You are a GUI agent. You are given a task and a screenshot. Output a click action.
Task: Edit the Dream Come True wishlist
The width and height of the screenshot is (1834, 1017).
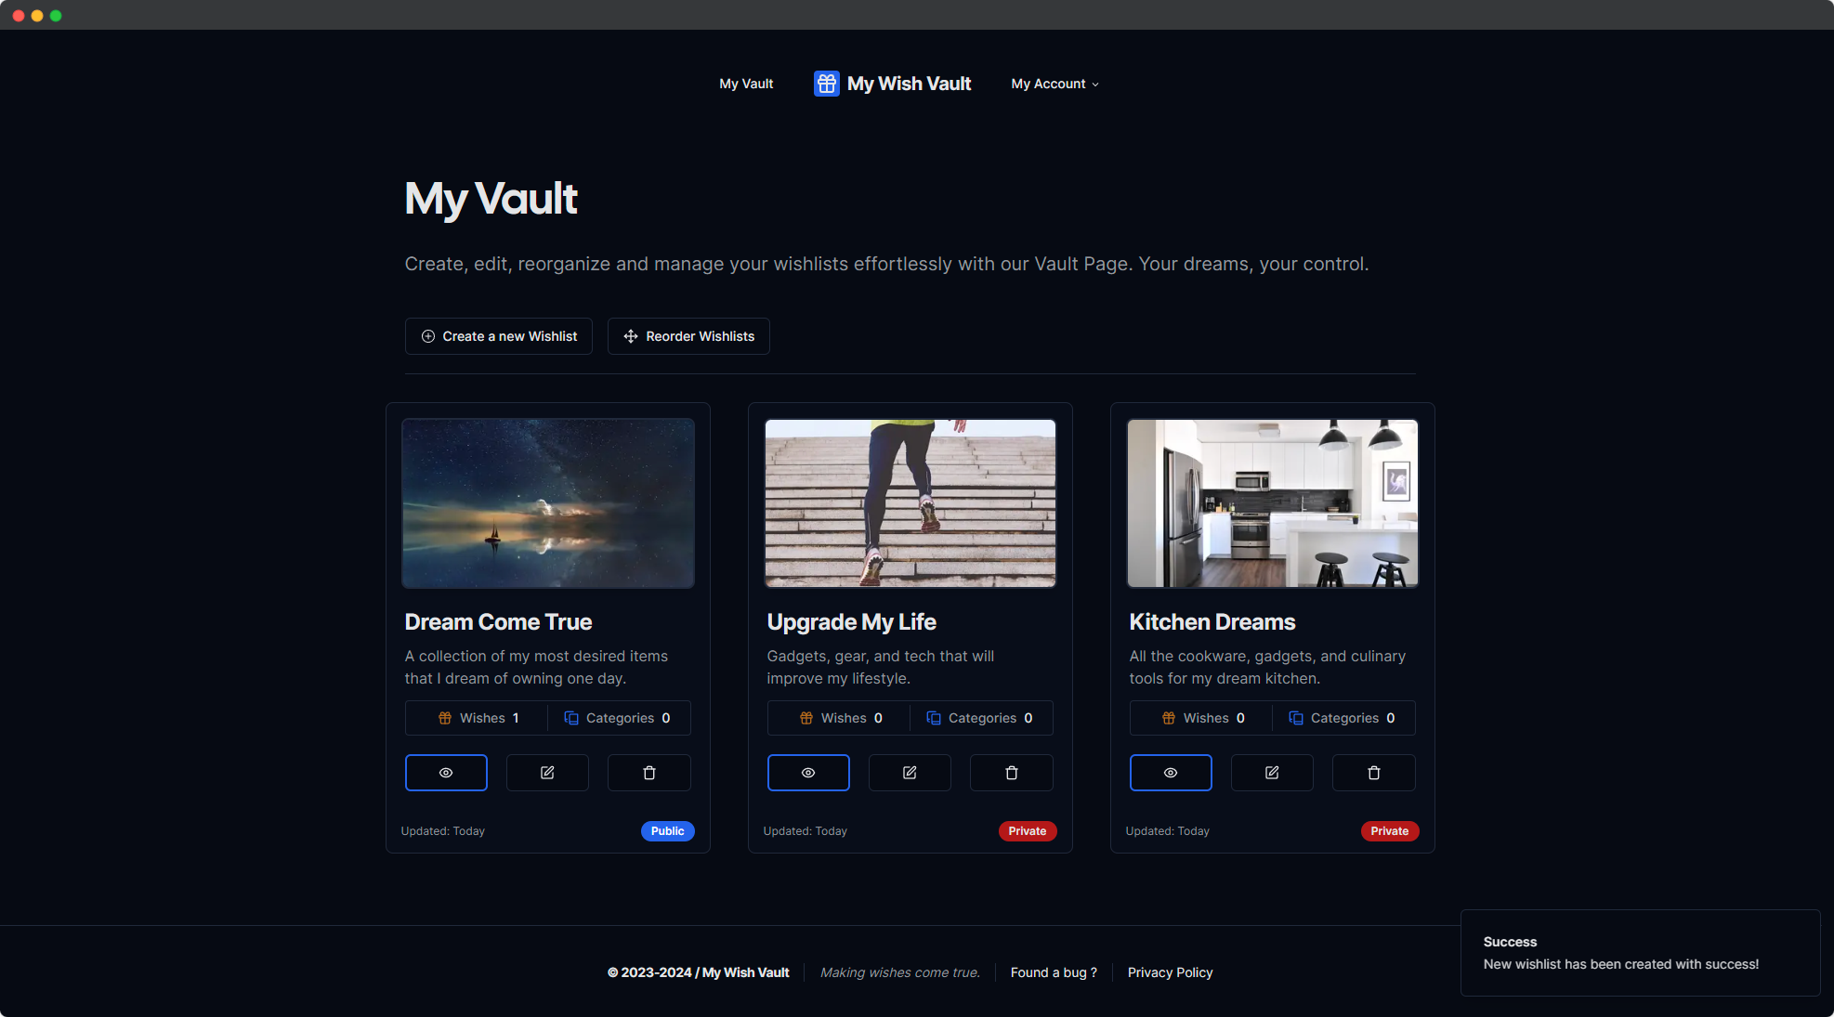click(x=547, y=773)
